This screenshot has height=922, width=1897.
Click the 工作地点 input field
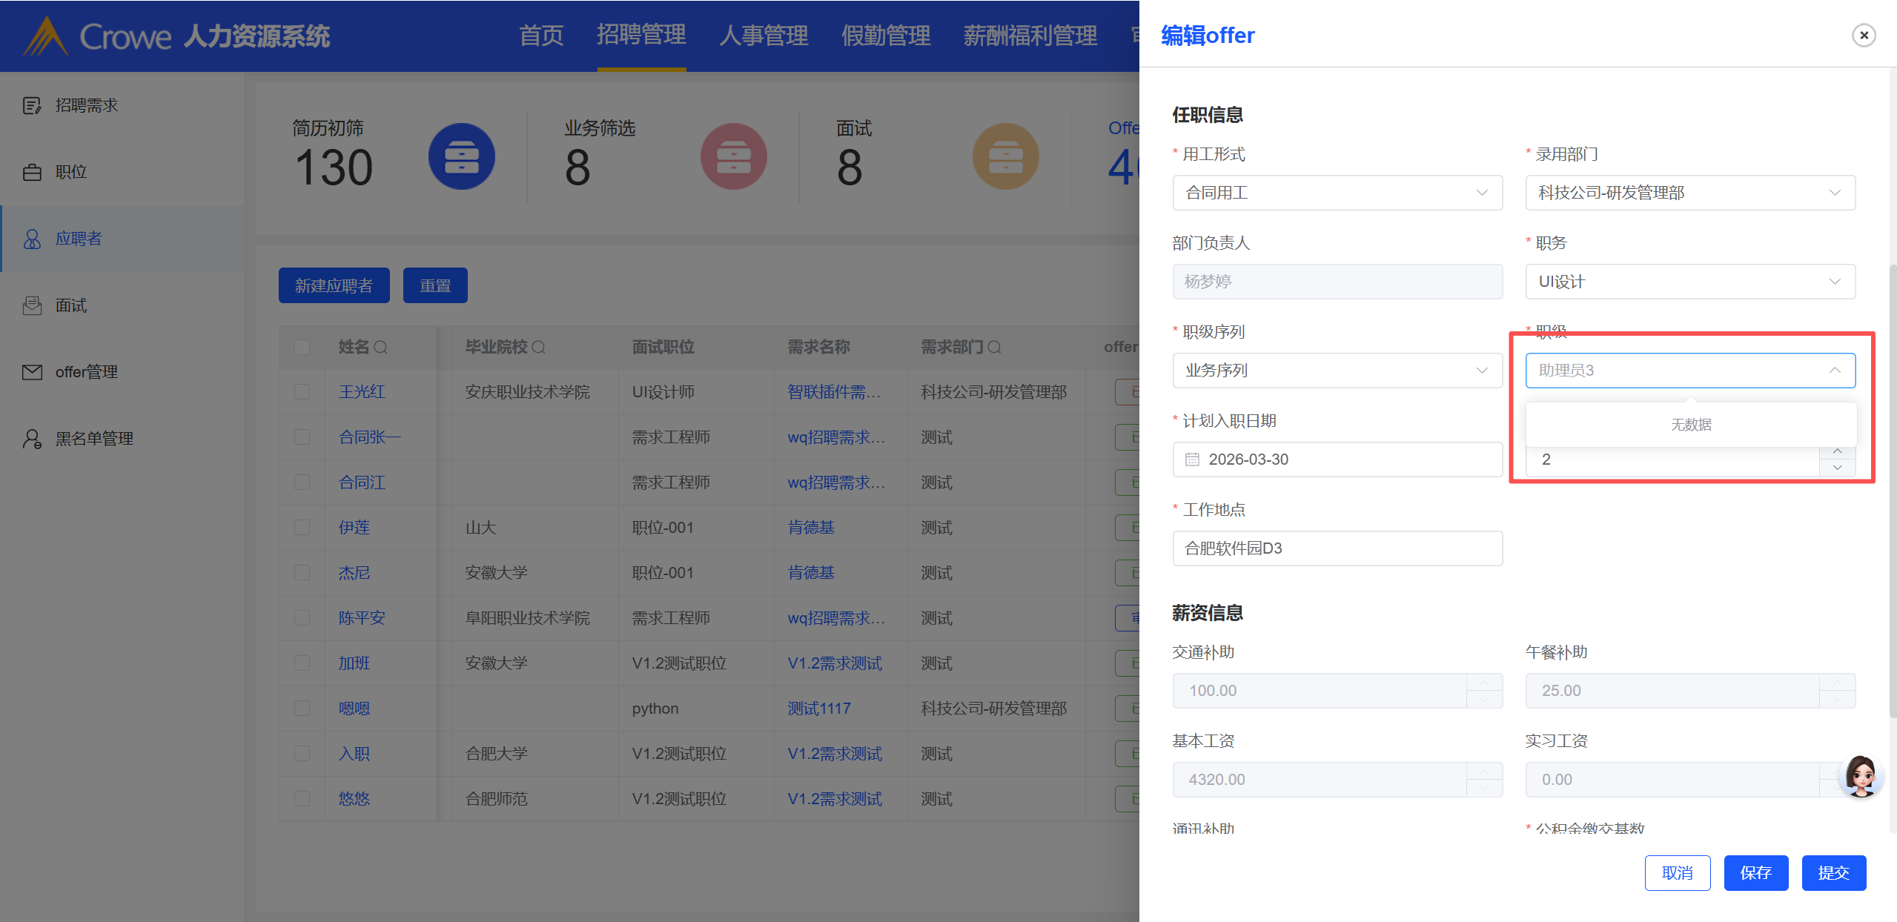click(x=1337, y=548)
